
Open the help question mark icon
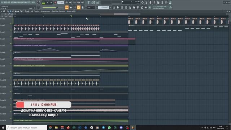(154, 3)
